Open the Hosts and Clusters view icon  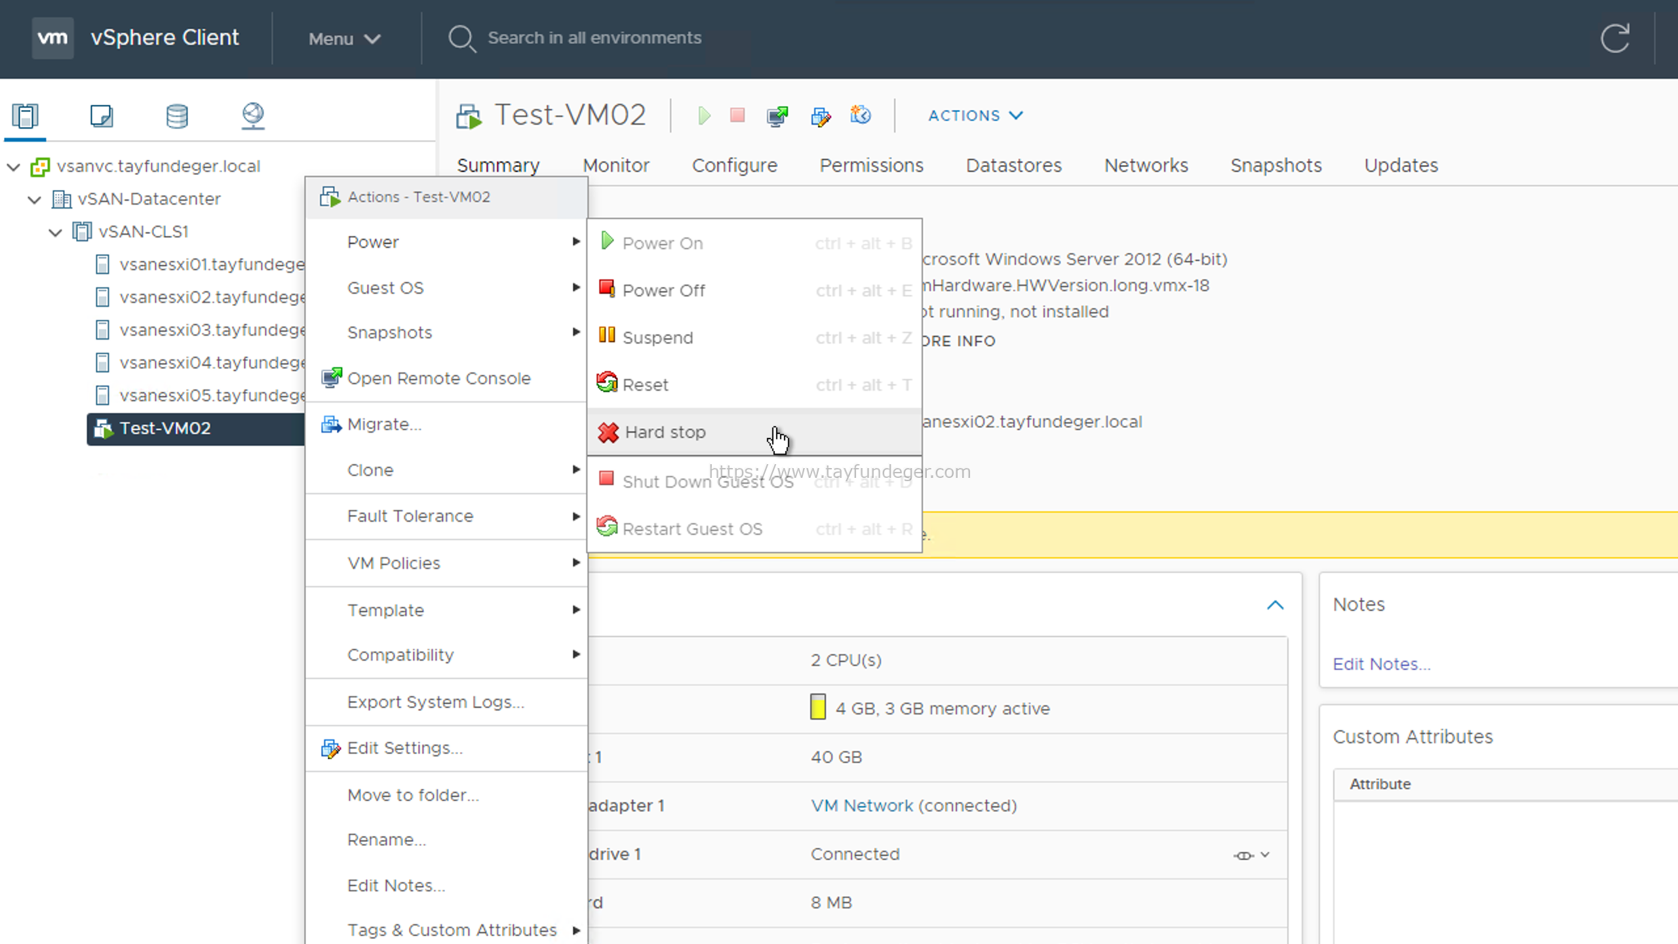(25, 116)
